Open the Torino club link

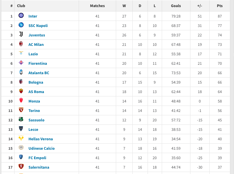pyautogui.click(x=34, y=111)
